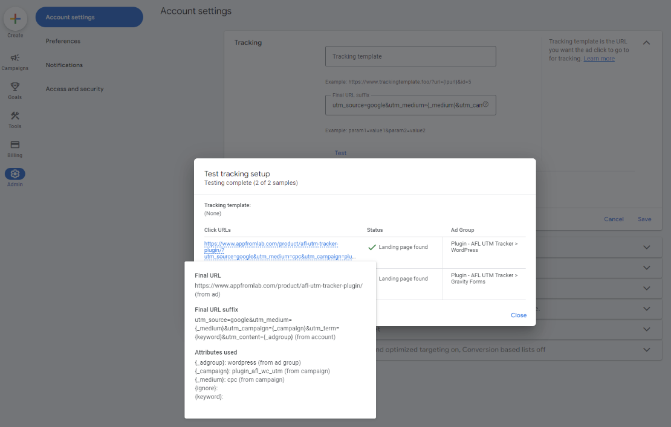Click the green checkmark beside AFL UTM Tracker > WordPress
671x427 pixels.
coord(372,247)
